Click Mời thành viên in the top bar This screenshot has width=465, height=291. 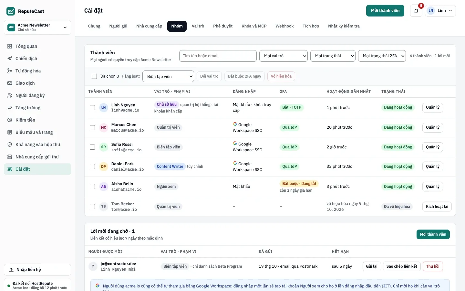point(385,11)
